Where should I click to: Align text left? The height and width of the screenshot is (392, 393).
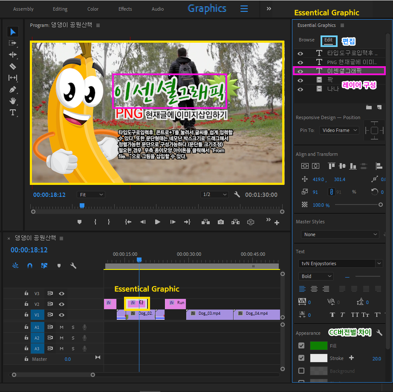pyautogui.click(x=302, y=289)
